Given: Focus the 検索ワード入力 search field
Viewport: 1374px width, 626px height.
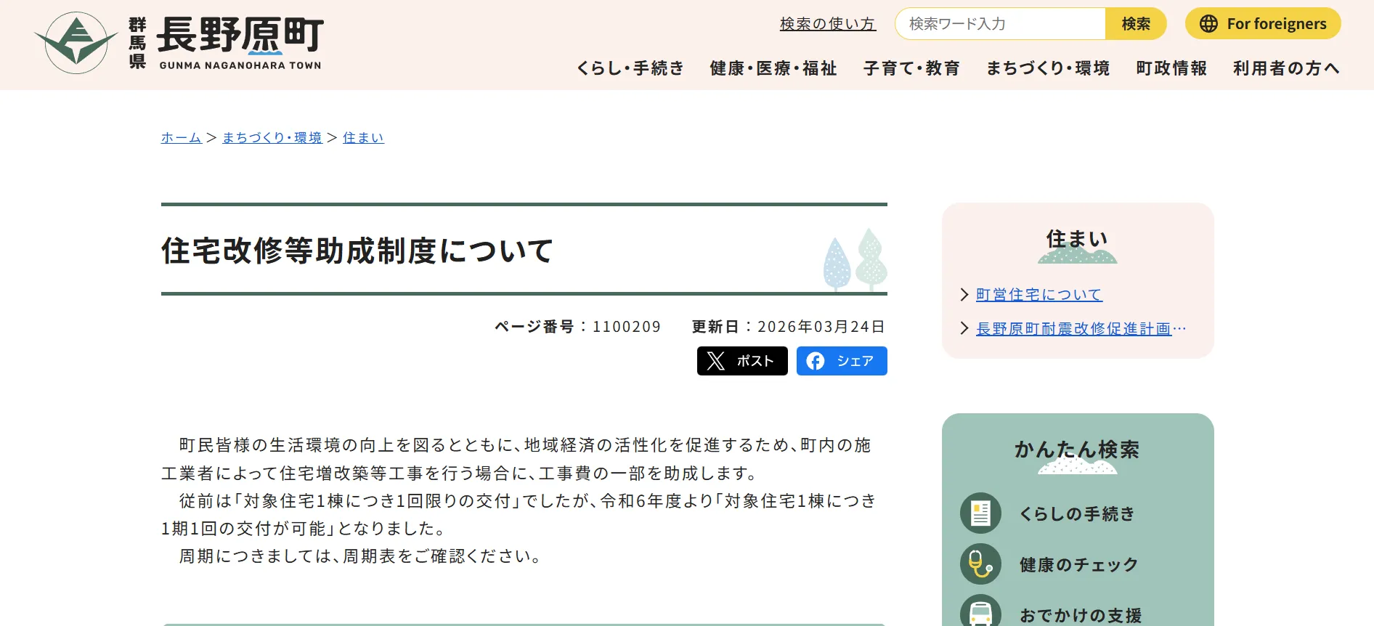Looking at the screenshot, I should [1001, 24].
